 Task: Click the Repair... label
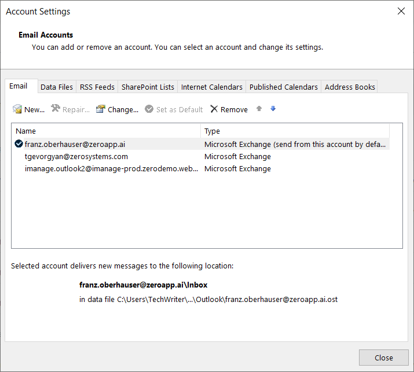pos(76,109)
